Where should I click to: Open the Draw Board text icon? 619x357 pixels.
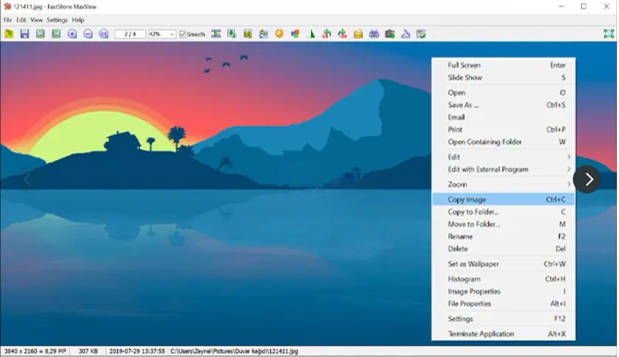[263, 34]
